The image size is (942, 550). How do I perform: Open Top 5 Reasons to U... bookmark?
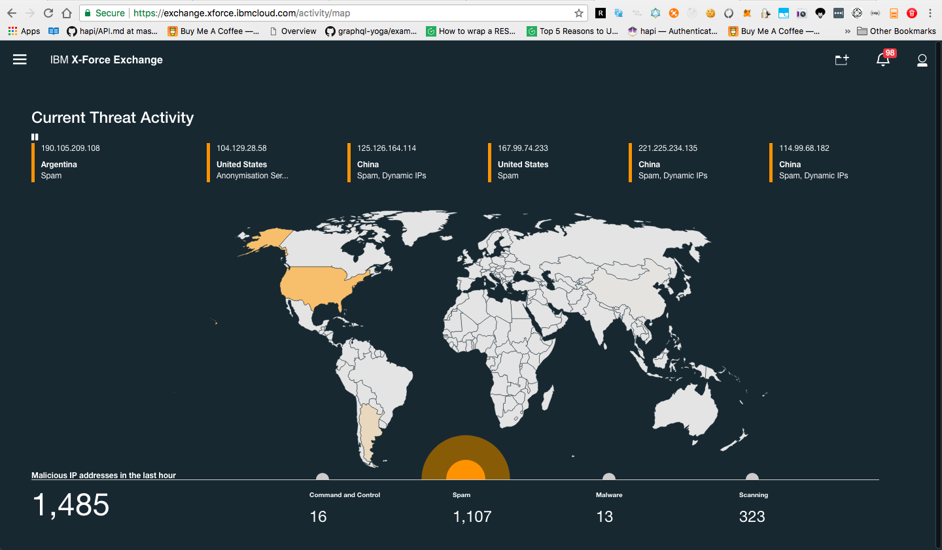tap(572, 31)
